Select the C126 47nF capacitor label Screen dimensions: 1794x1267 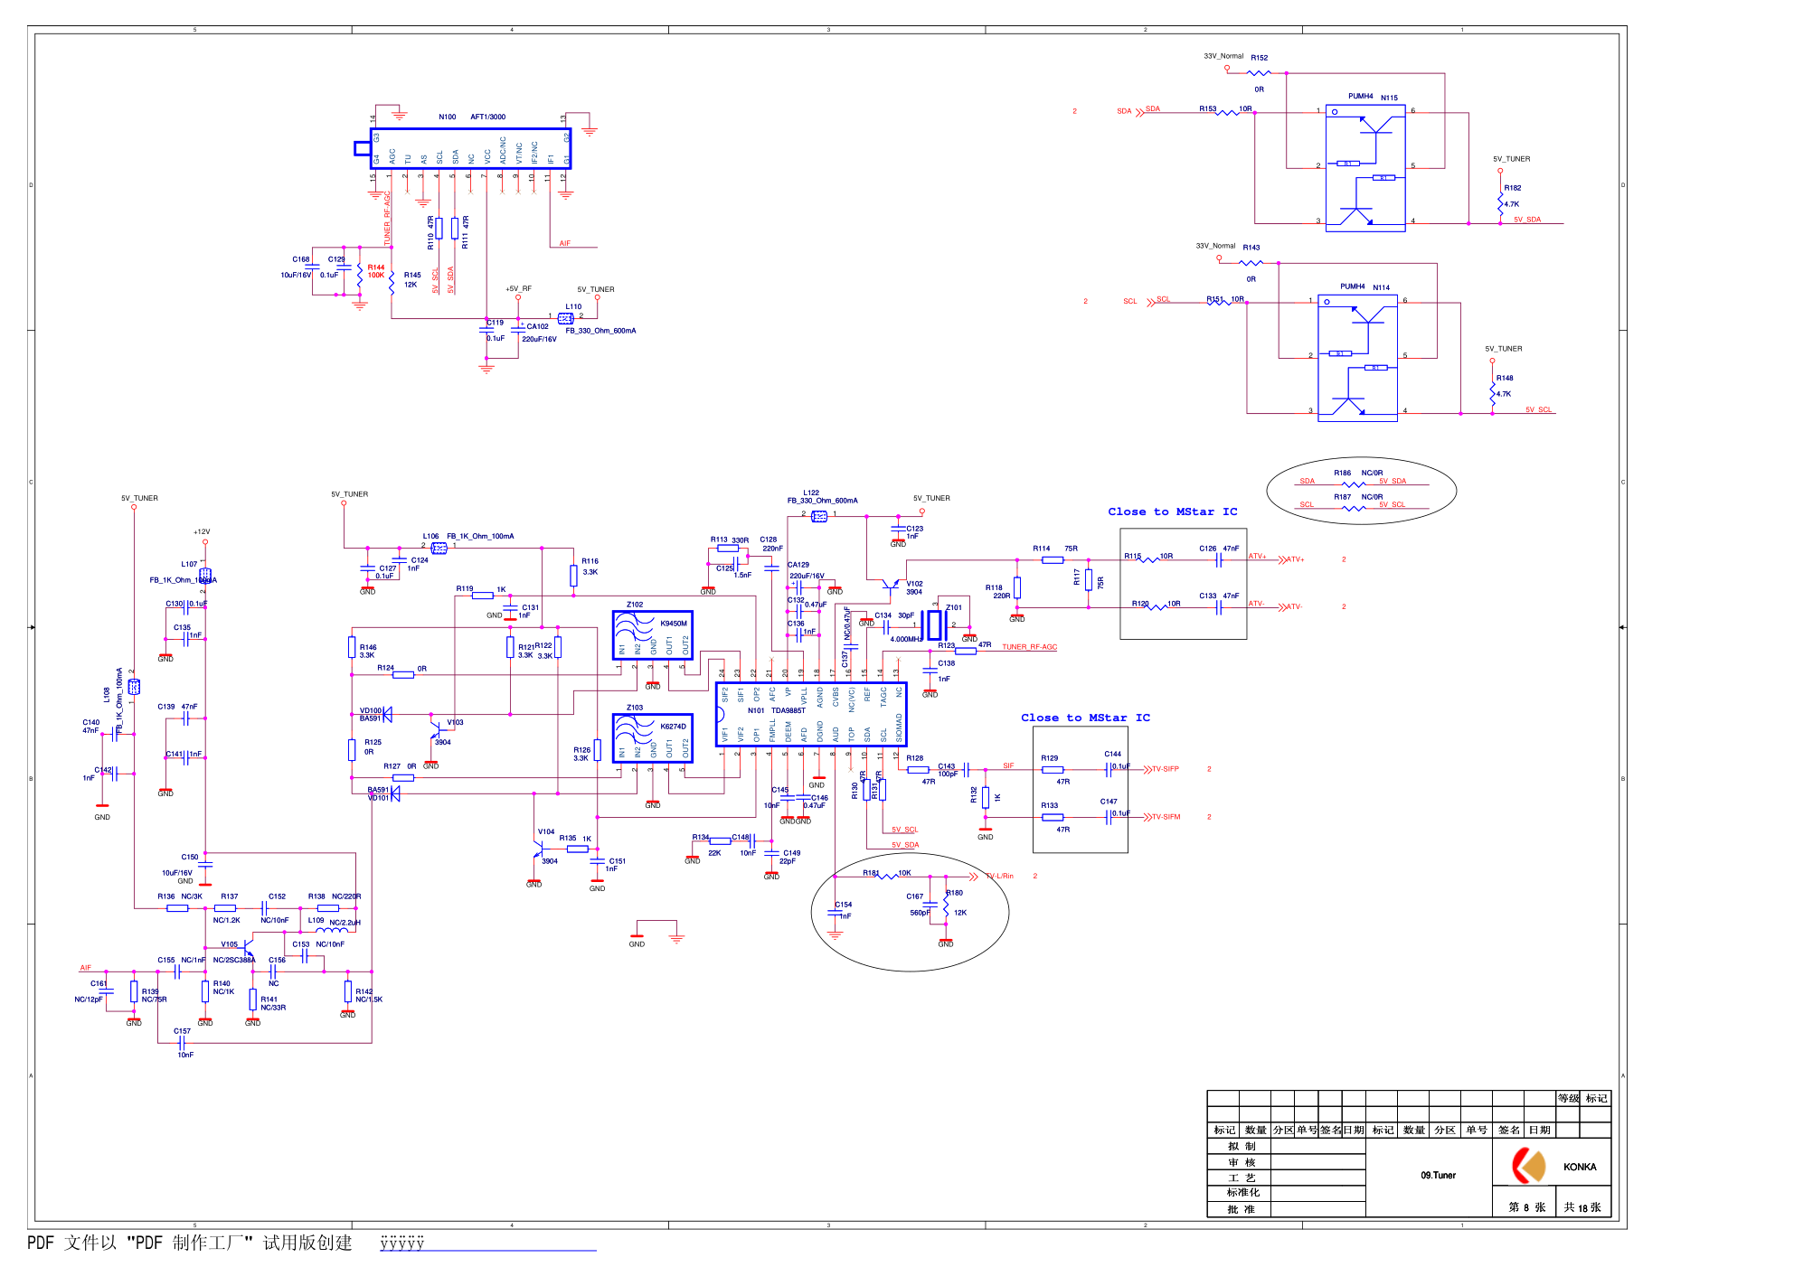pos(1219,549)
